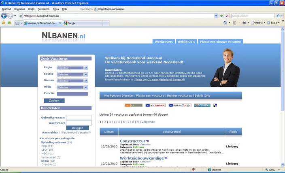Click the popup blocker status bar icon
Image resolution: width=285 pixels, height=173 pixels.
tap(194, 170)
